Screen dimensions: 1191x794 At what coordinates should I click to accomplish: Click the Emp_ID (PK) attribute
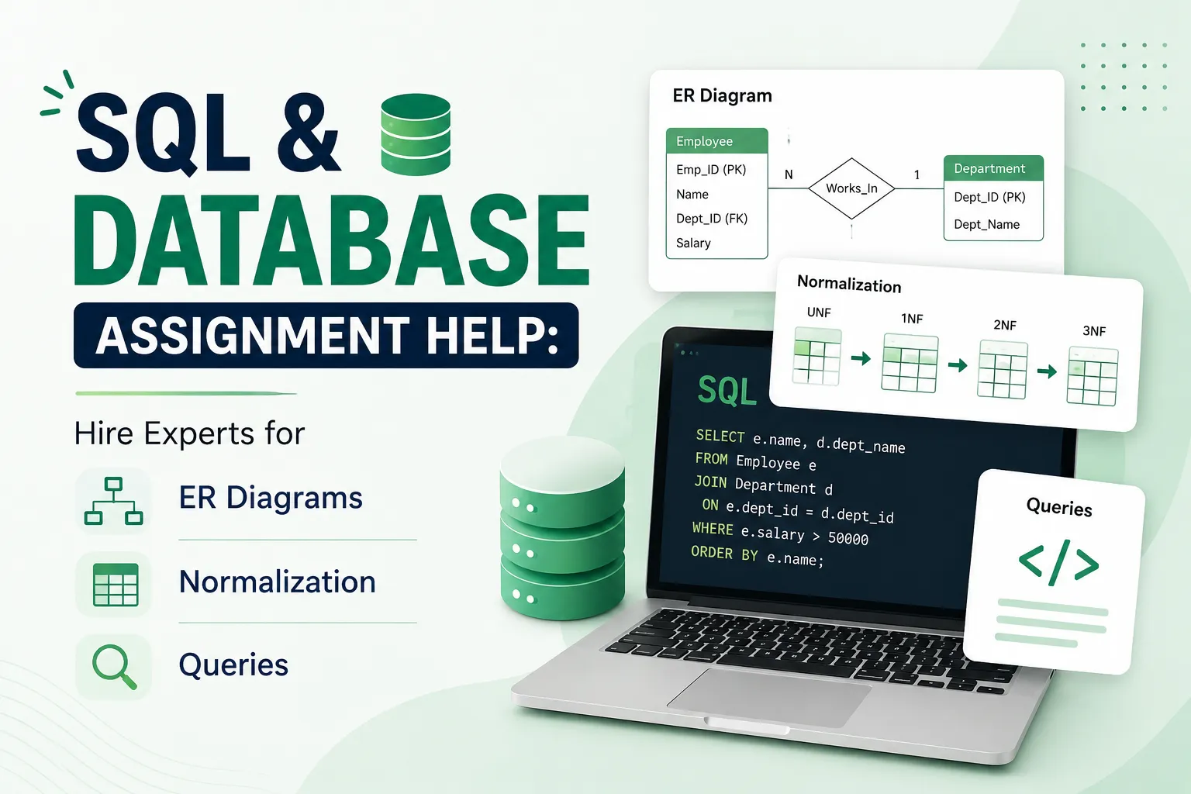[711, 169]
